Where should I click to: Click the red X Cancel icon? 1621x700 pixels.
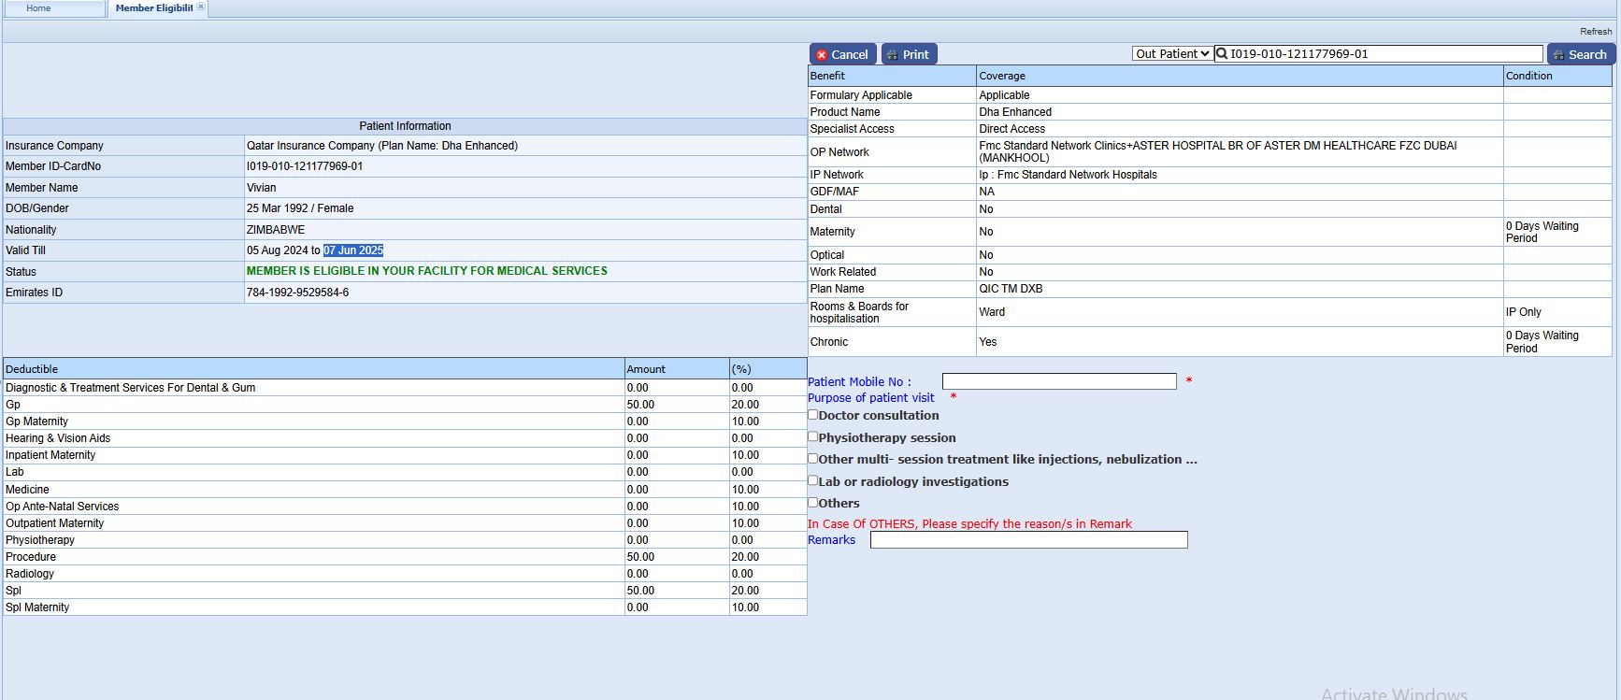click(822, 55)
